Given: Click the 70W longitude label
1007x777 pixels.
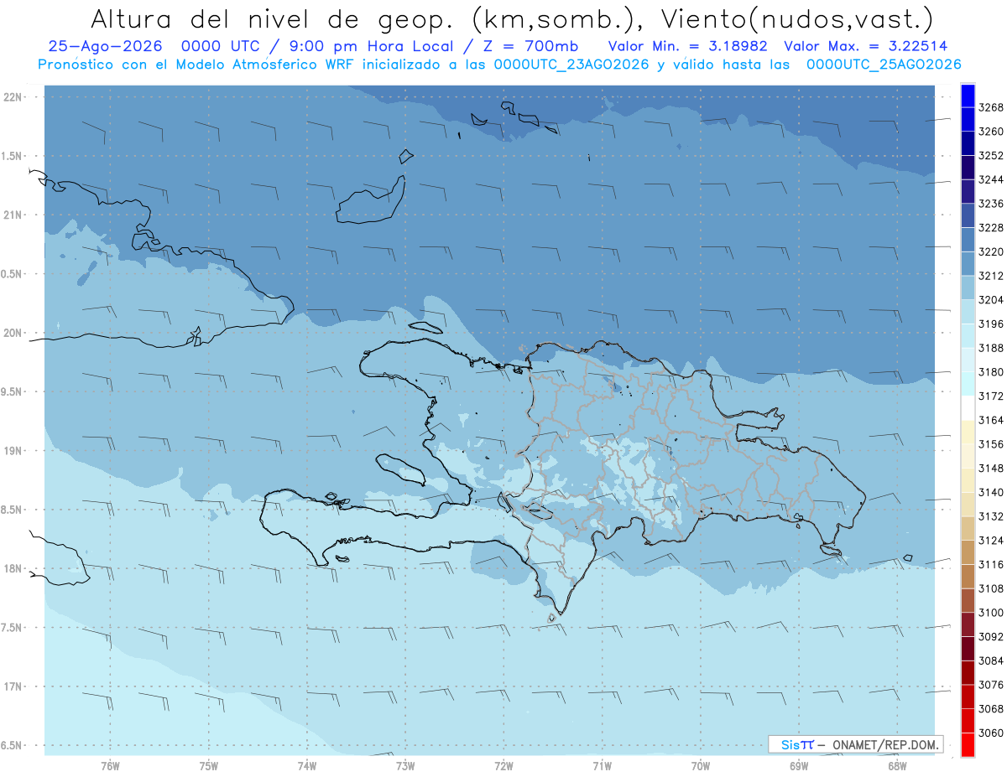Looking at the screenshot, I should tap(701, 764).
